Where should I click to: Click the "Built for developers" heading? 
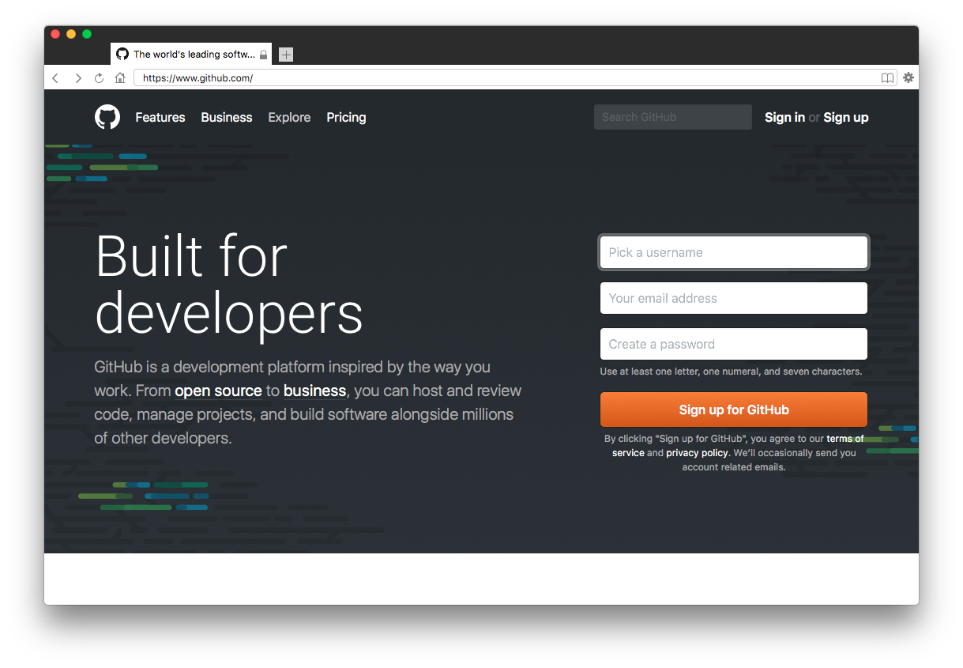point(229,285)
